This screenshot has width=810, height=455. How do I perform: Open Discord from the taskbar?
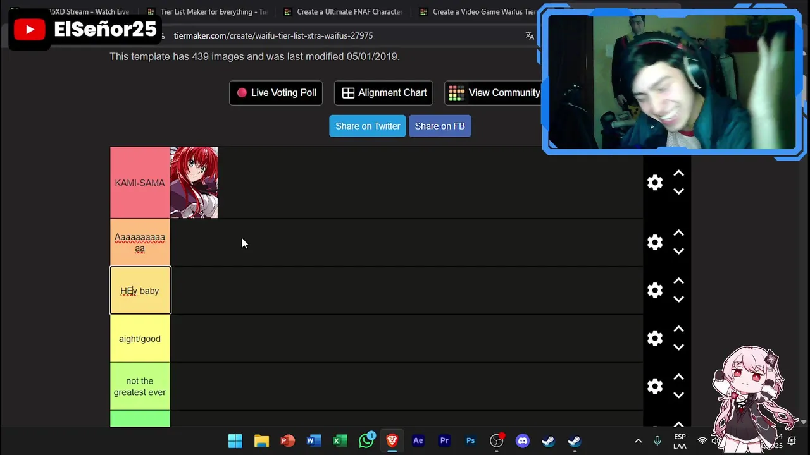pyautogui.click(x=522, y=440)
